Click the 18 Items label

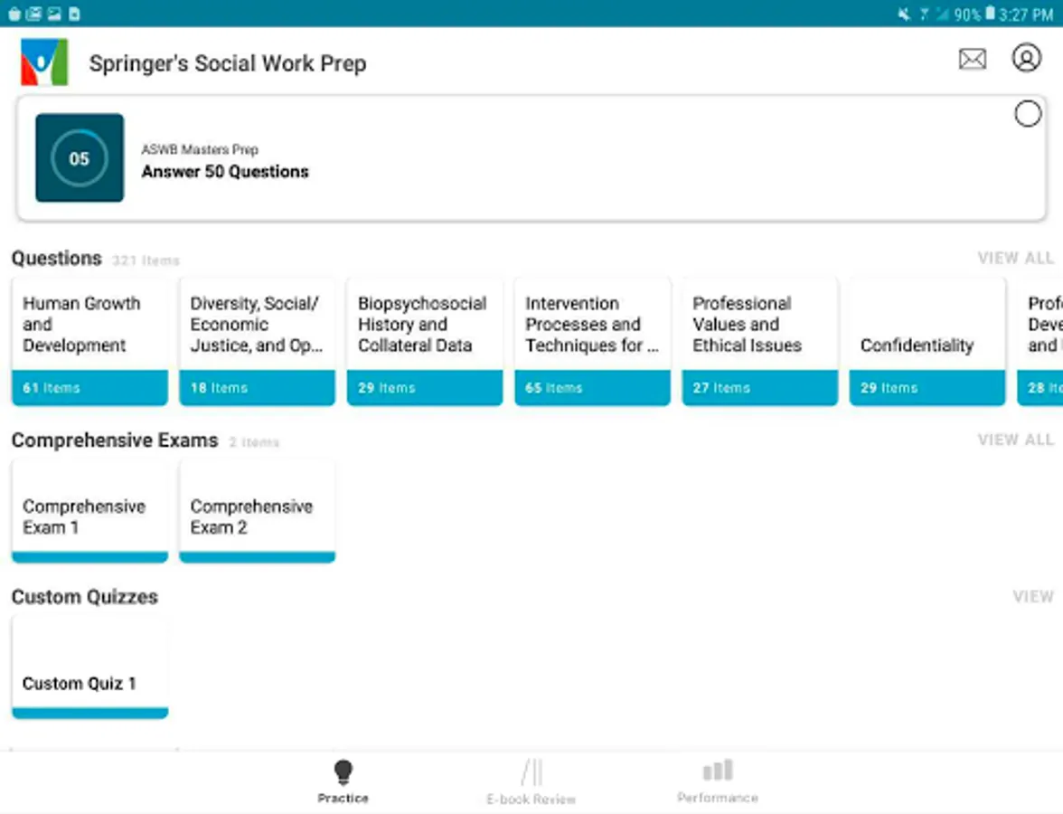pos(219,388)
